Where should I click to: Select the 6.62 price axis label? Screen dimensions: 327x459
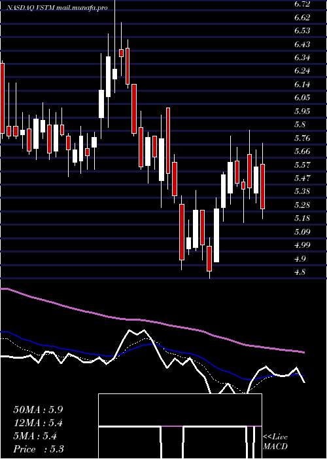(x=302, y=17)
